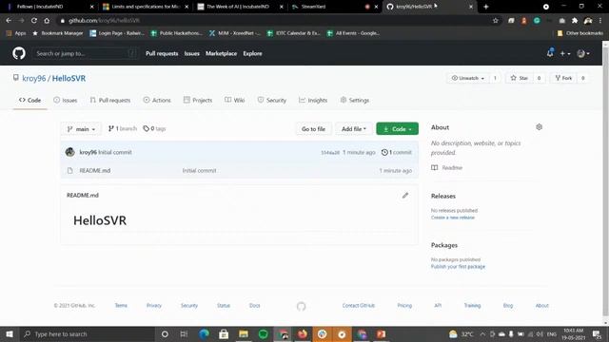Open Marketplace in the top header
The height and width of the screenshot is (342, 609).
221,53
